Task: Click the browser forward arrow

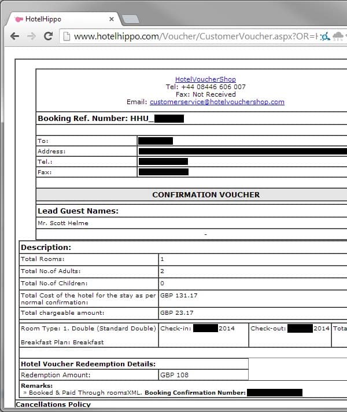Action: [x=32, y=36]
